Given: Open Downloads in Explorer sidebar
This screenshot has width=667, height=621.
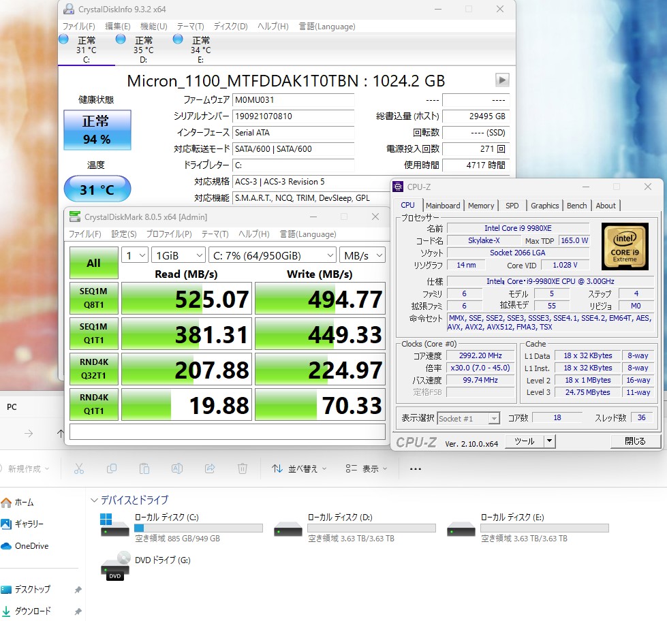Looking at the screenshot, I should pyautogui.click(x=27, y=611).
